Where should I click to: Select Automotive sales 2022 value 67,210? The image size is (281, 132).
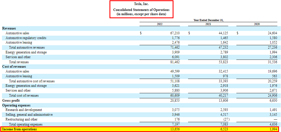click(175, 33)
